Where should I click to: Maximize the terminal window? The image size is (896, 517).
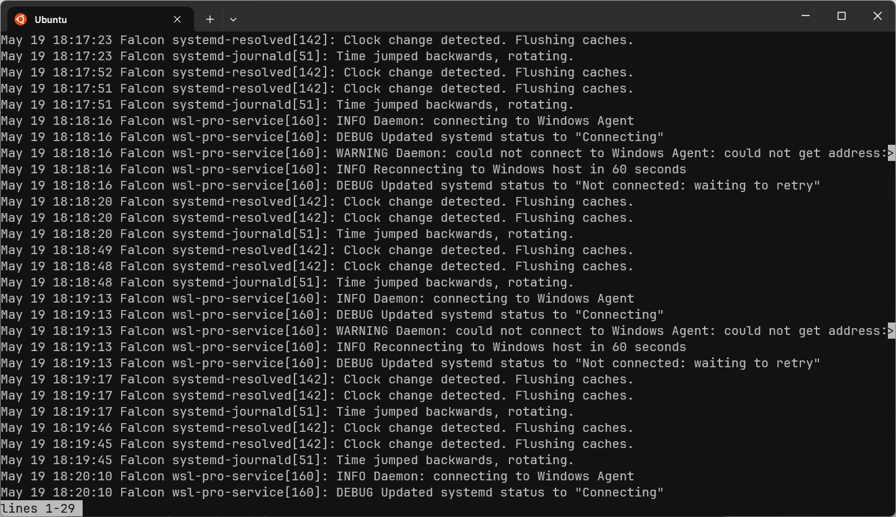tap(841, 16)
